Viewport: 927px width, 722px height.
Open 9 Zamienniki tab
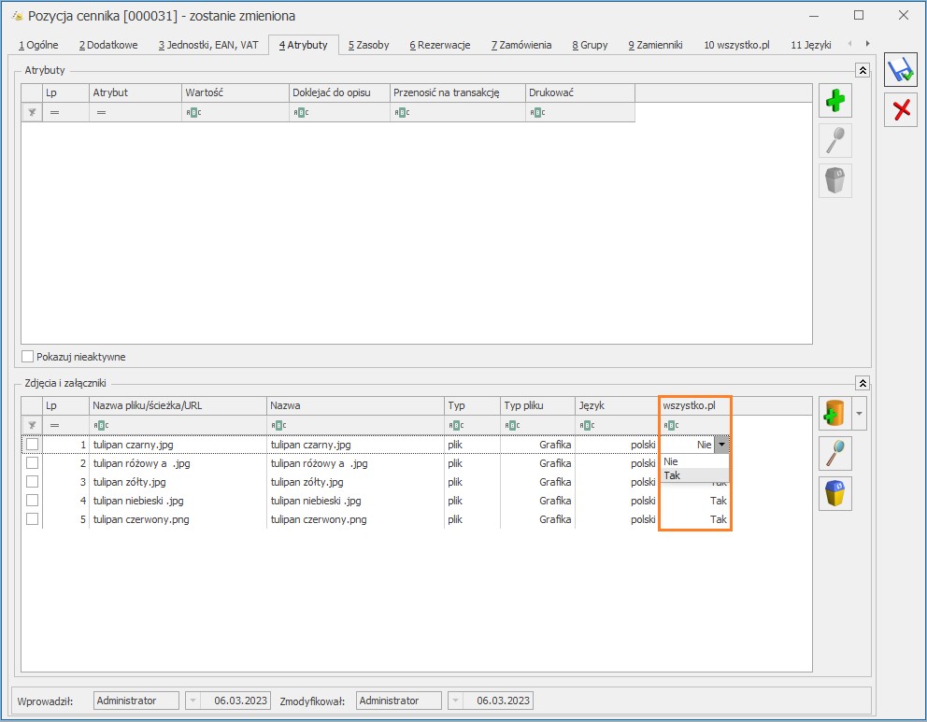point(655,45)
